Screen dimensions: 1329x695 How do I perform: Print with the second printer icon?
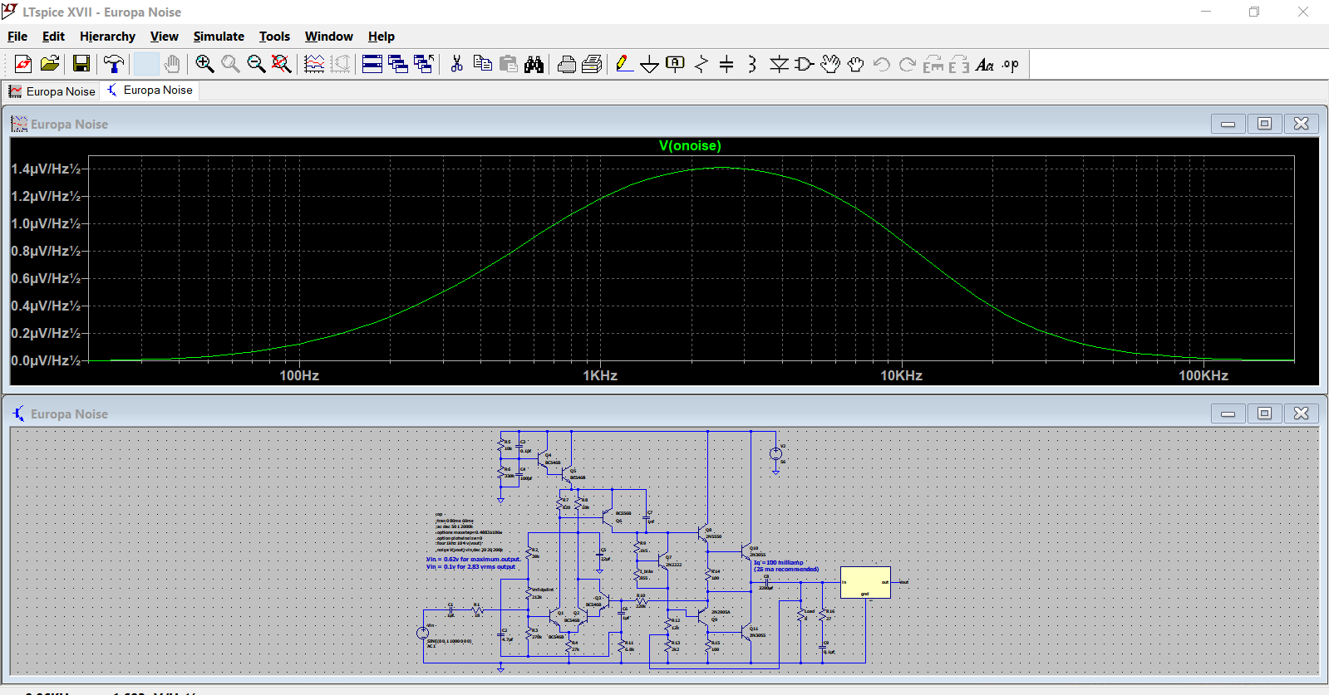click(x=593, y=64)
